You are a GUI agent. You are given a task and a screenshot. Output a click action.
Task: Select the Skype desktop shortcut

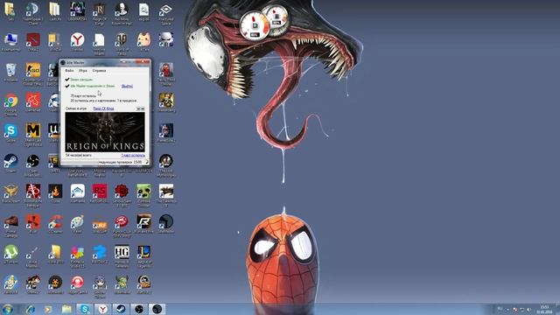[x=10, y=133]
